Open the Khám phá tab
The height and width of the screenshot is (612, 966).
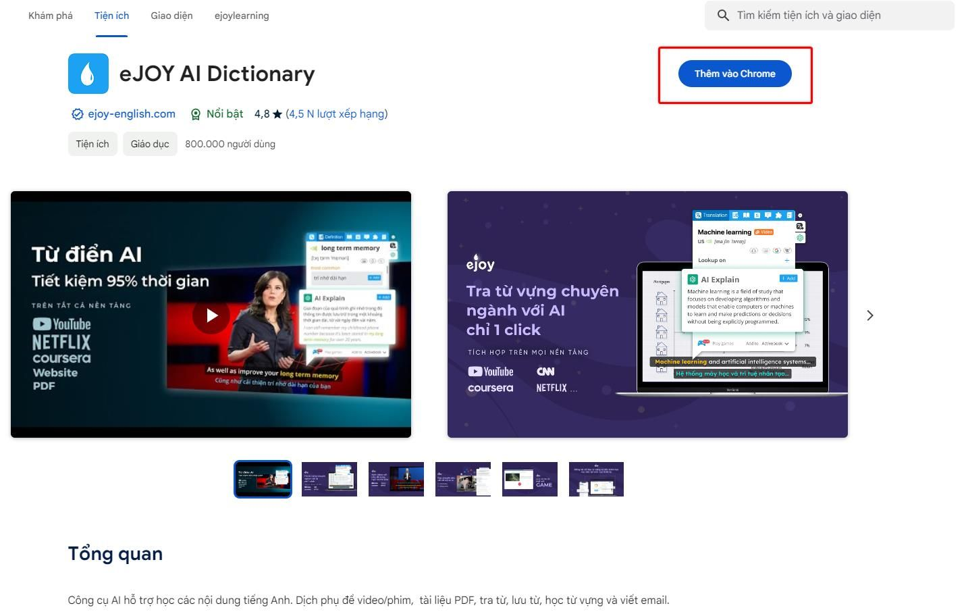(51, 16)
